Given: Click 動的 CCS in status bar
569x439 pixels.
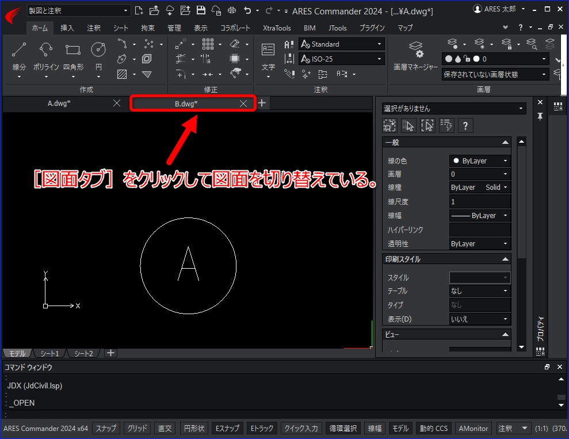Looking at the screenshot, I should click(434, 429).
